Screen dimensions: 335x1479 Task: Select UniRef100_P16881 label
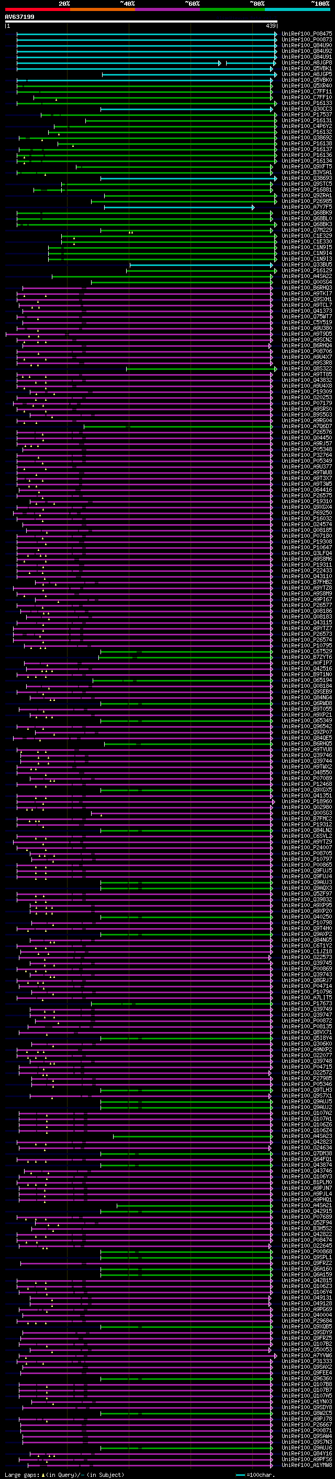point(307,189)
